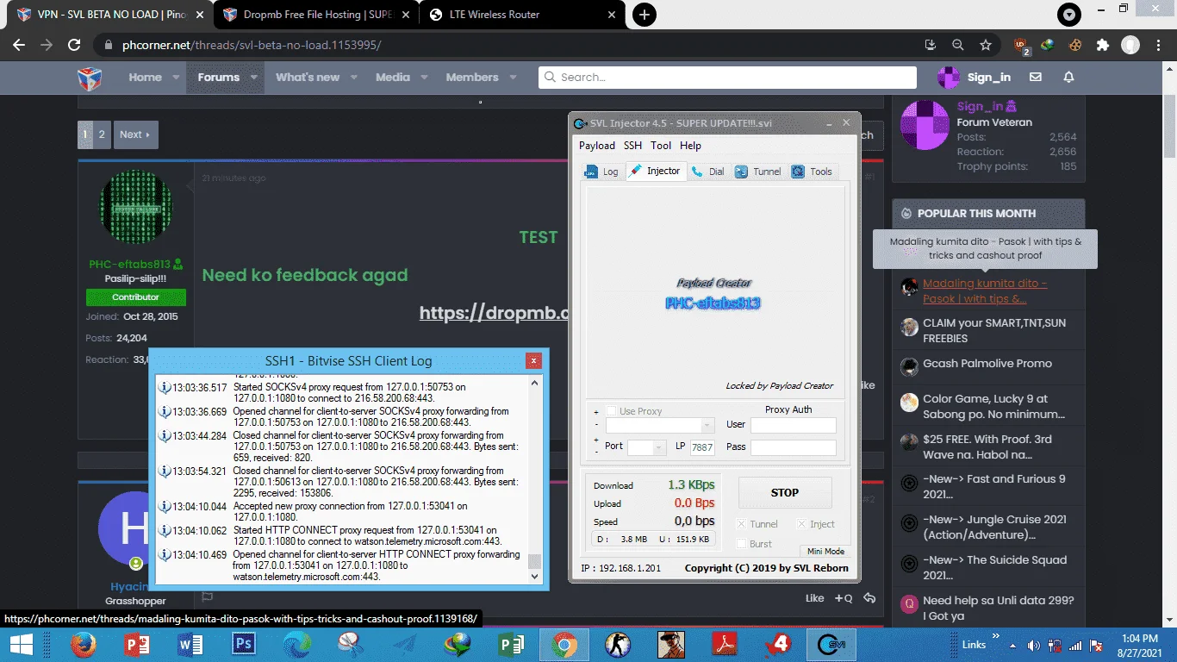Click the browser back arrow

pyautogui.click(x=20, y=45)
